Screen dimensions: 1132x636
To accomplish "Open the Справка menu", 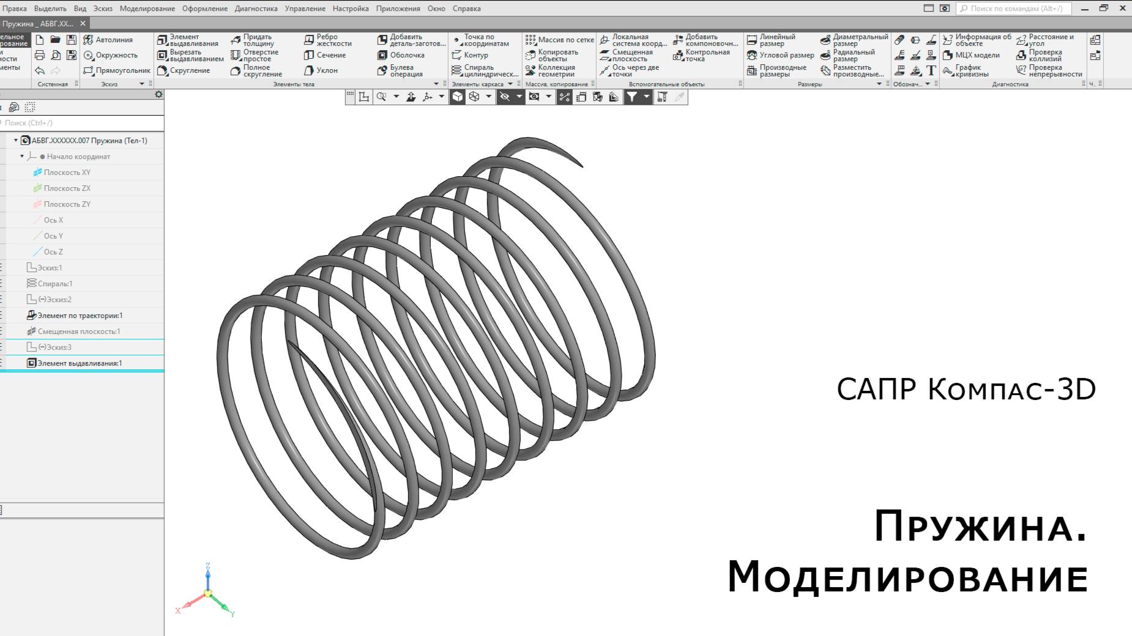I will 467,9.
